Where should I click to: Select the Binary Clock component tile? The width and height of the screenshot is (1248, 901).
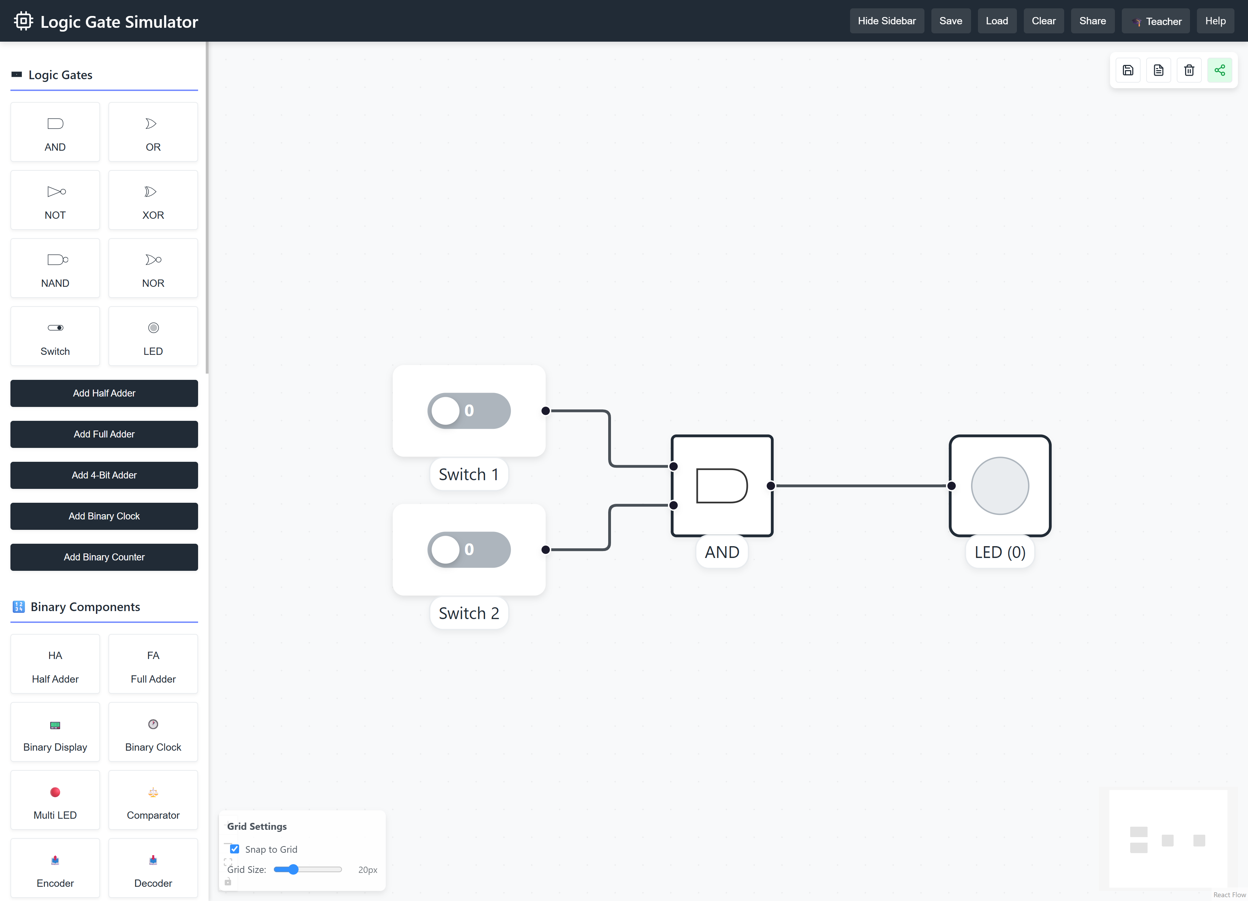pos(153,732)
